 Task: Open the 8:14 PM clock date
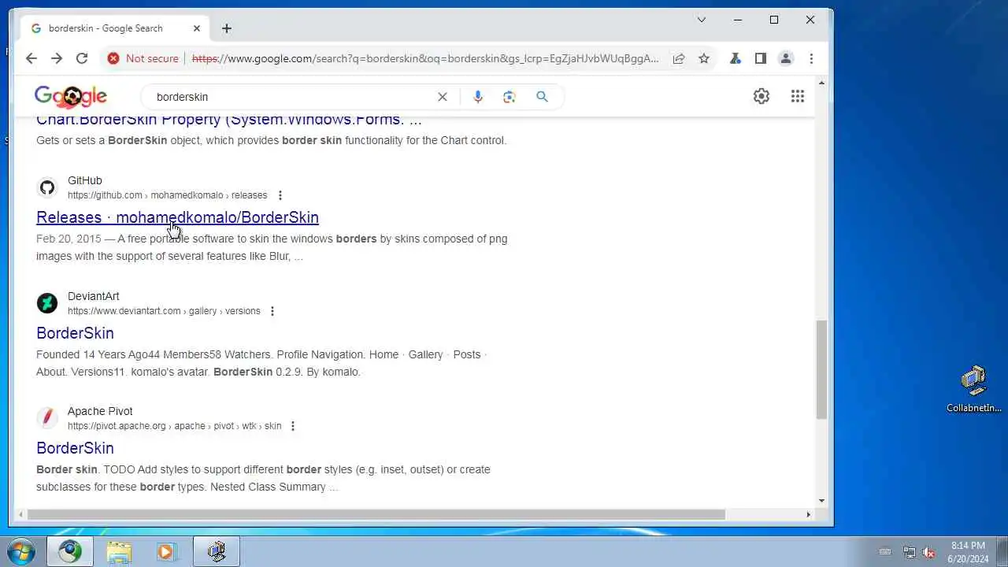[968, 552]
